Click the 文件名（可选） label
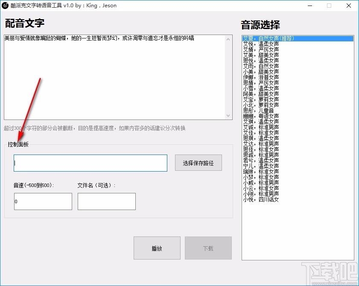Screen dimensions: 359x286 96,185
